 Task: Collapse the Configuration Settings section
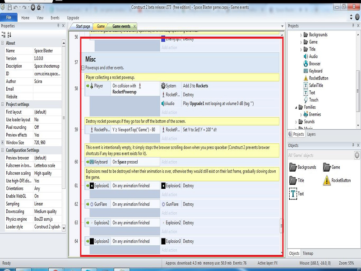click(3, 150)
